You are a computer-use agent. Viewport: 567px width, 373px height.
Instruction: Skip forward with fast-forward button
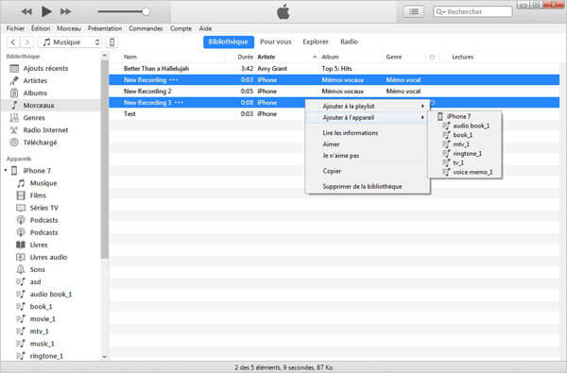65,11
